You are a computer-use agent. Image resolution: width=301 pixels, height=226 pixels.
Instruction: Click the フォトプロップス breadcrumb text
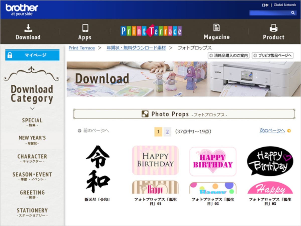click(x=195, y=48)
